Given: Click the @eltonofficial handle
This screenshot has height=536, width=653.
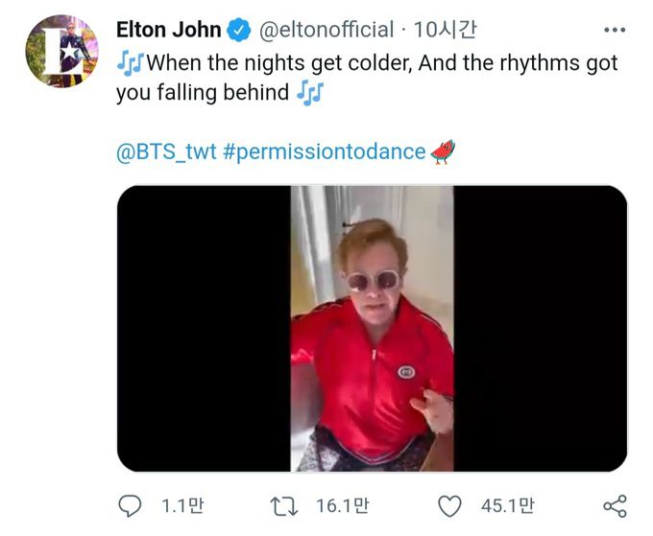Looking at the screenshot, I should pyautogui.click(x=326, y=31).
